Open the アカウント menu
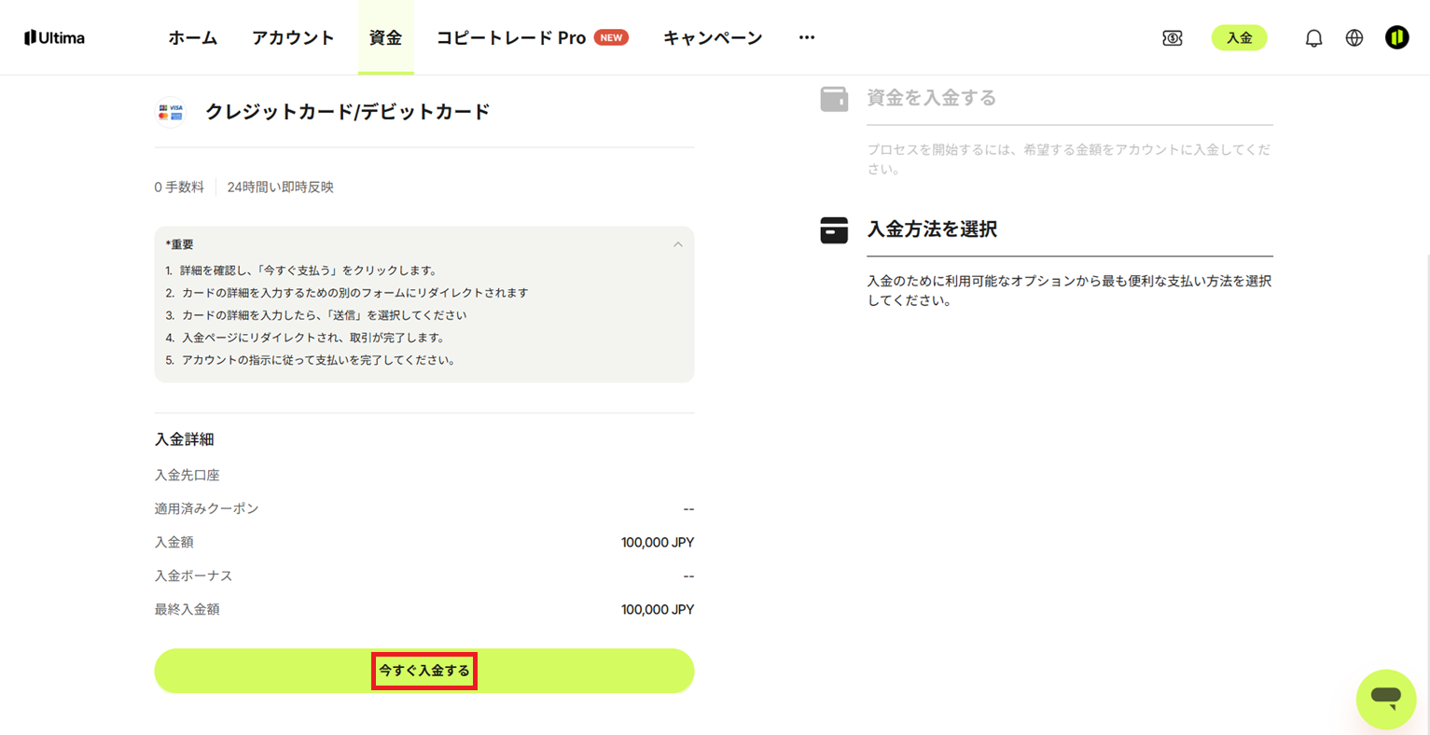The image size is (1430, 735). tap(293, 37)
